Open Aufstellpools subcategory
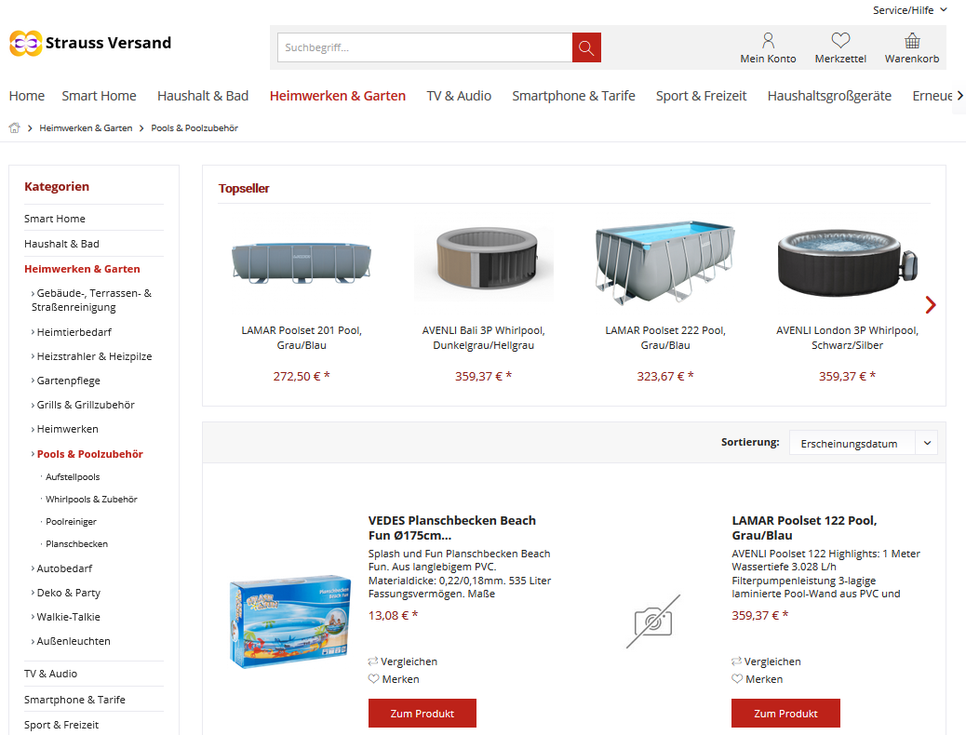Viewport: 966px width, 735px height. coord(73,477)
